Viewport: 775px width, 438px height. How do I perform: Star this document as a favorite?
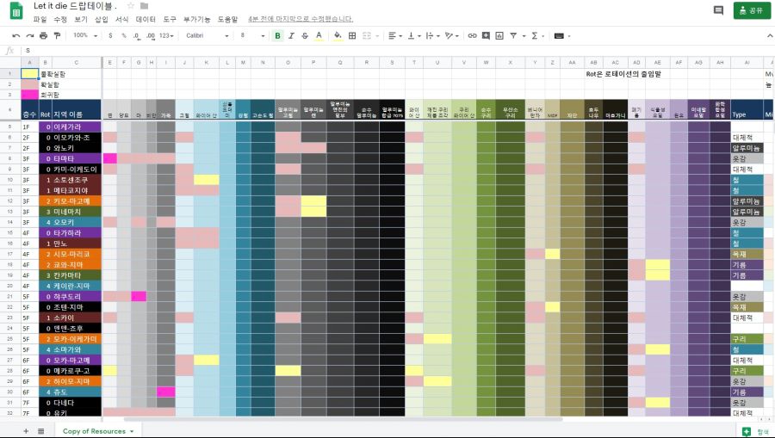(x=131, y=6)
